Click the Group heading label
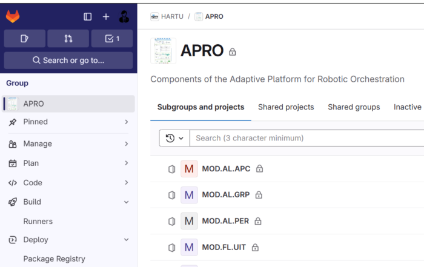The image size is (424, 267). (x=17, y=83)
